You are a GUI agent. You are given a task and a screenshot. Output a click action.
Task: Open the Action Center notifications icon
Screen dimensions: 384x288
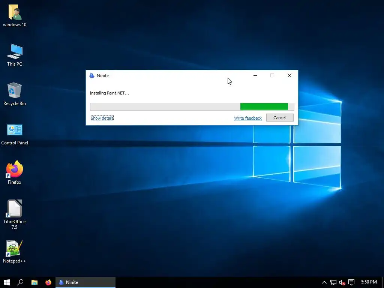(351, 282)
